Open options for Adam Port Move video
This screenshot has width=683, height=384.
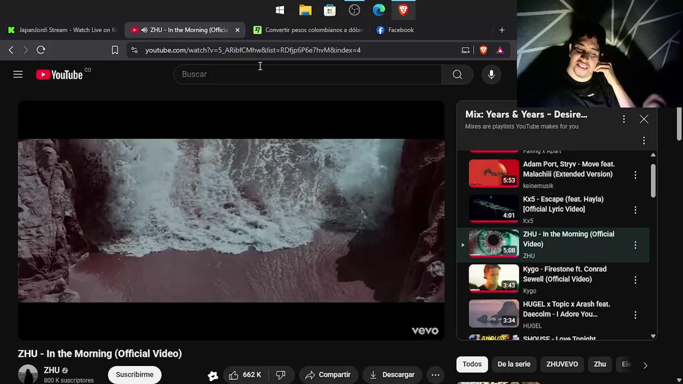tap(636, 175)
